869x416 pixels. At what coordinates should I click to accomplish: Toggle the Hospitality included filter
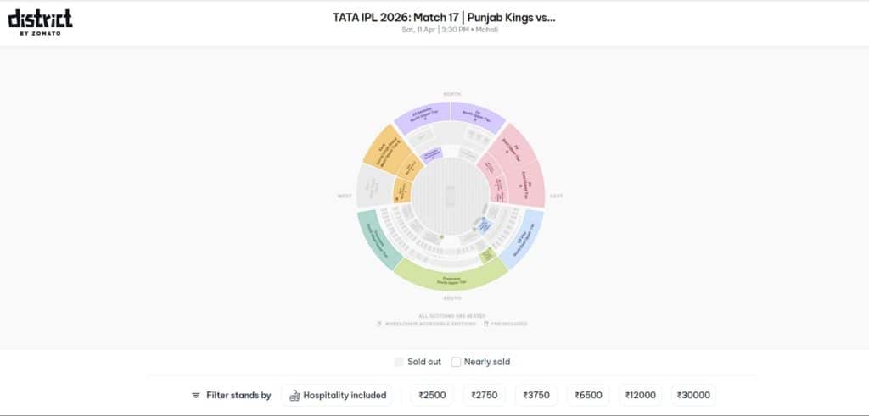pyautogui.click(x=337, y=396)
